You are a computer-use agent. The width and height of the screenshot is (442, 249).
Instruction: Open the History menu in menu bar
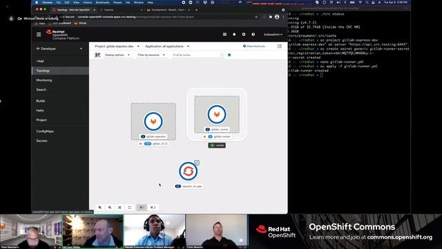[88, 2]
